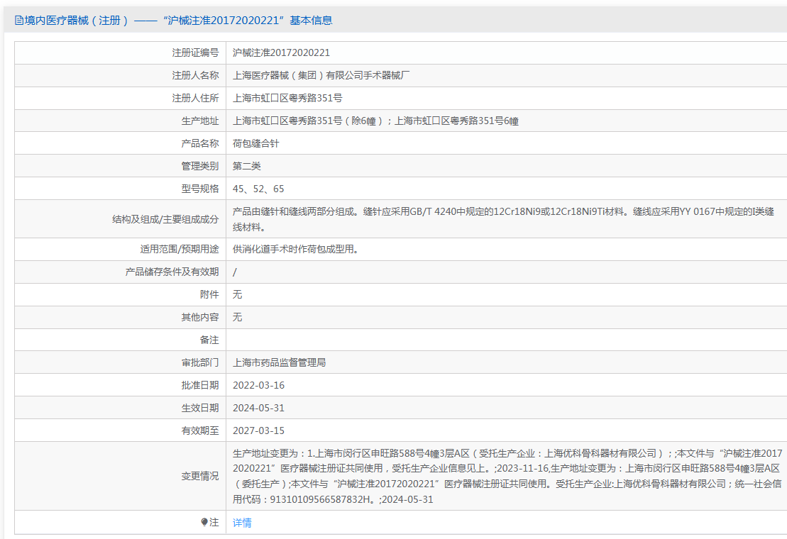787x539 pixels.
Task: Click the change record text in 变更情况 row
Action: click(507, 477)
